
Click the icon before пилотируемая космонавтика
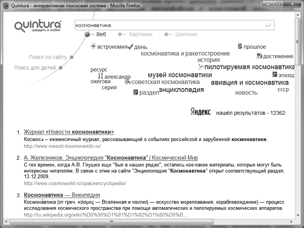click(x=201, y=67)
